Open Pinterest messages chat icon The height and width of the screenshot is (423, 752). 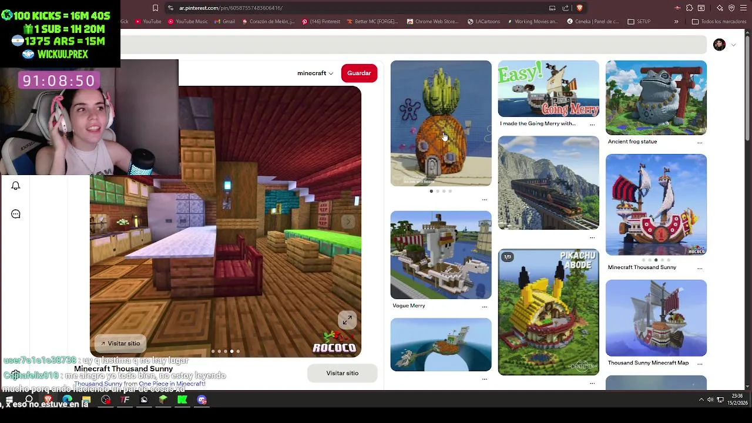coord(16,214)
